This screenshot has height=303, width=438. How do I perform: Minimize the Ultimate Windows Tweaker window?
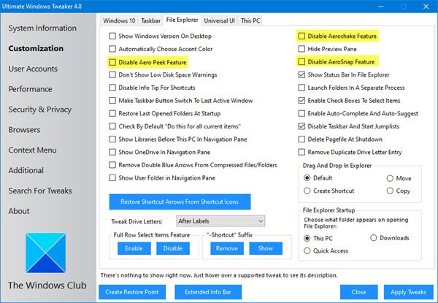(380, 6)
